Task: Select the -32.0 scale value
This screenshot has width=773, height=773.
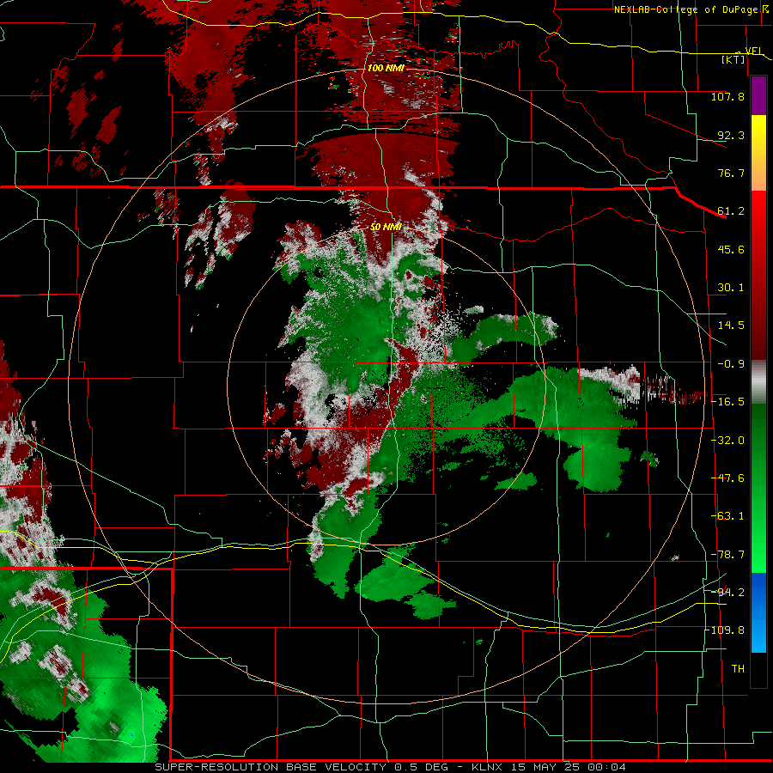Action: pyautogui.click(x=727, y=441)
